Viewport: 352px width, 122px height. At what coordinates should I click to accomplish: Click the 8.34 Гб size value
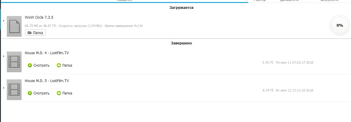click(x=268, y=90)
